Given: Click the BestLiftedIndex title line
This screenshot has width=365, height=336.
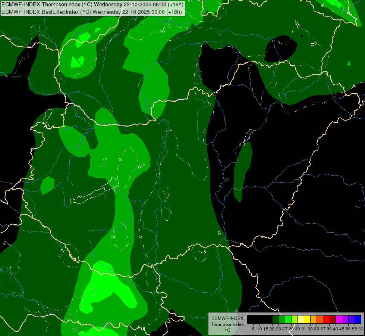Looking at the screenshot, I should (x=91, y=12).
